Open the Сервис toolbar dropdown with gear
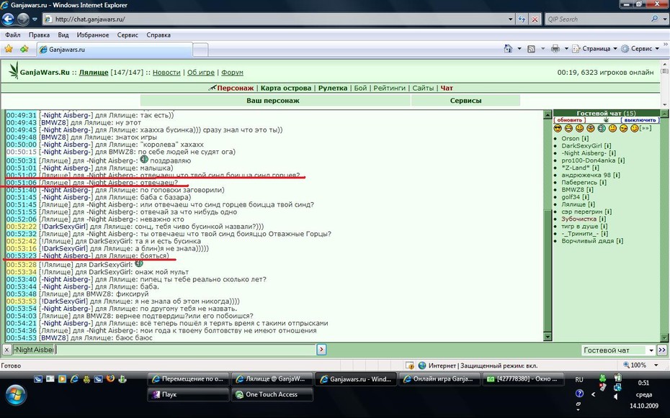Image resolution: width=670 pixels, height=418 pixels. click(640, 49)
